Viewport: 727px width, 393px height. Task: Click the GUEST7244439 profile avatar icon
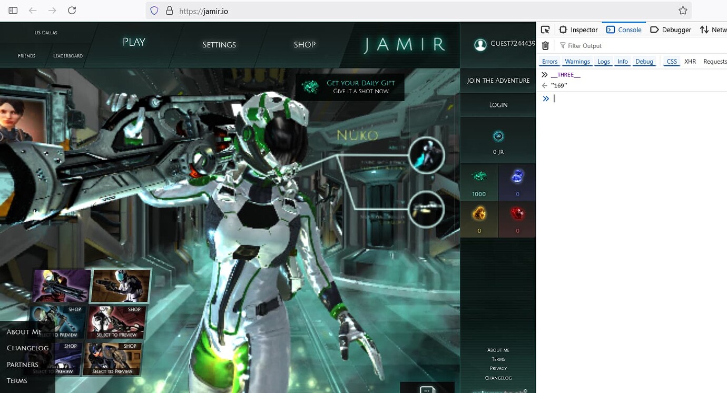pyautogui.click(x=480, y=44)
